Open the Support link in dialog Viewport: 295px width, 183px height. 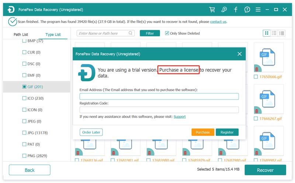(x=180, y=117)
